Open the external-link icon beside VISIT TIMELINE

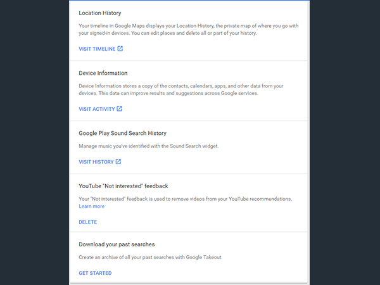click(x=120, y=48)
